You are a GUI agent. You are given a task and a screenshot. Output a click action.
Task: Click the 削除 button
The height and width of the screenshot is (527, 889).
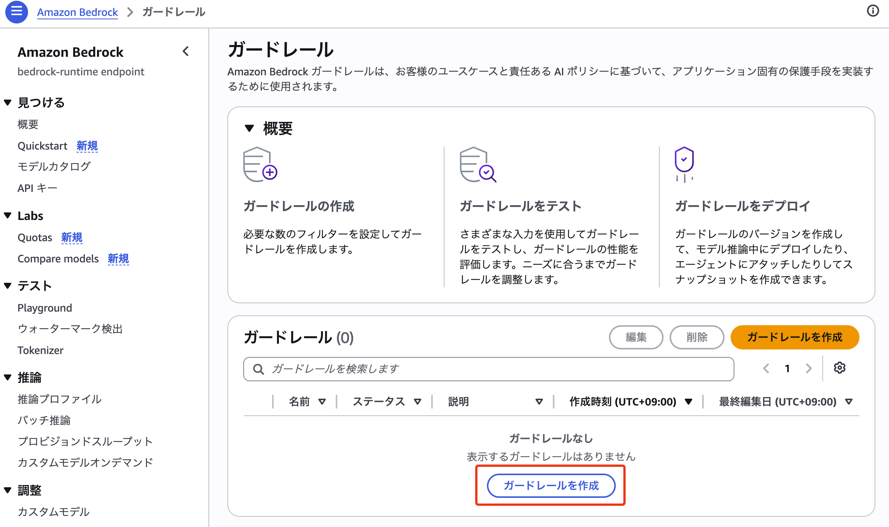click(x=697, y=337)
